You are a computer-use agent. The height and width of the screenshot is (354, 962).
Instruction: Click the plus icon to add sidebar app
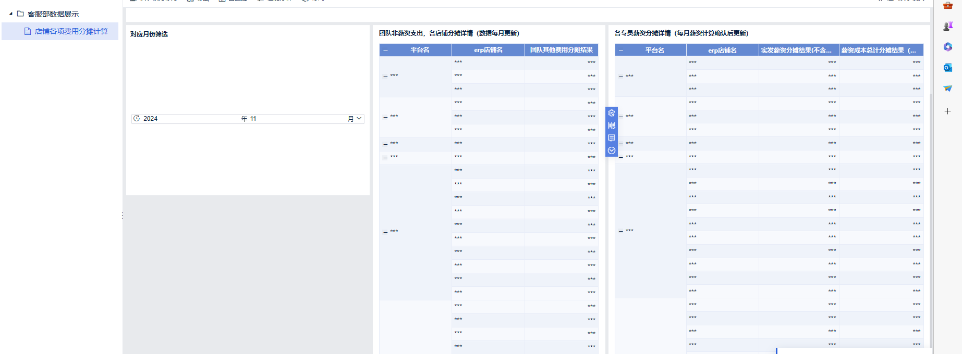coord(948,111)
